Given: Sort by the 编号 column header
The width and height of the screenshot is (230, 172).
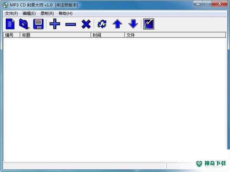Looking at the screenshot, I should [11, 35].
